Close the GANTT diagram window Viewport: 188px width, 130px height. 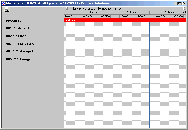click(184, 3)
